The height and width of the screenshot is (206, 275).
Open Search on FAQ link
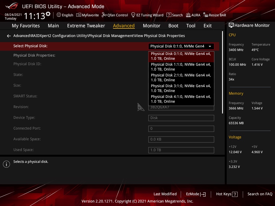click(x=260, y=194)
